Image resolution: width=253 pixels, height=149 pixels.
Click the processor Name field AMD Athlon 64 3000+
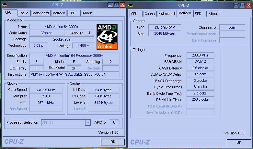(62, 27)
